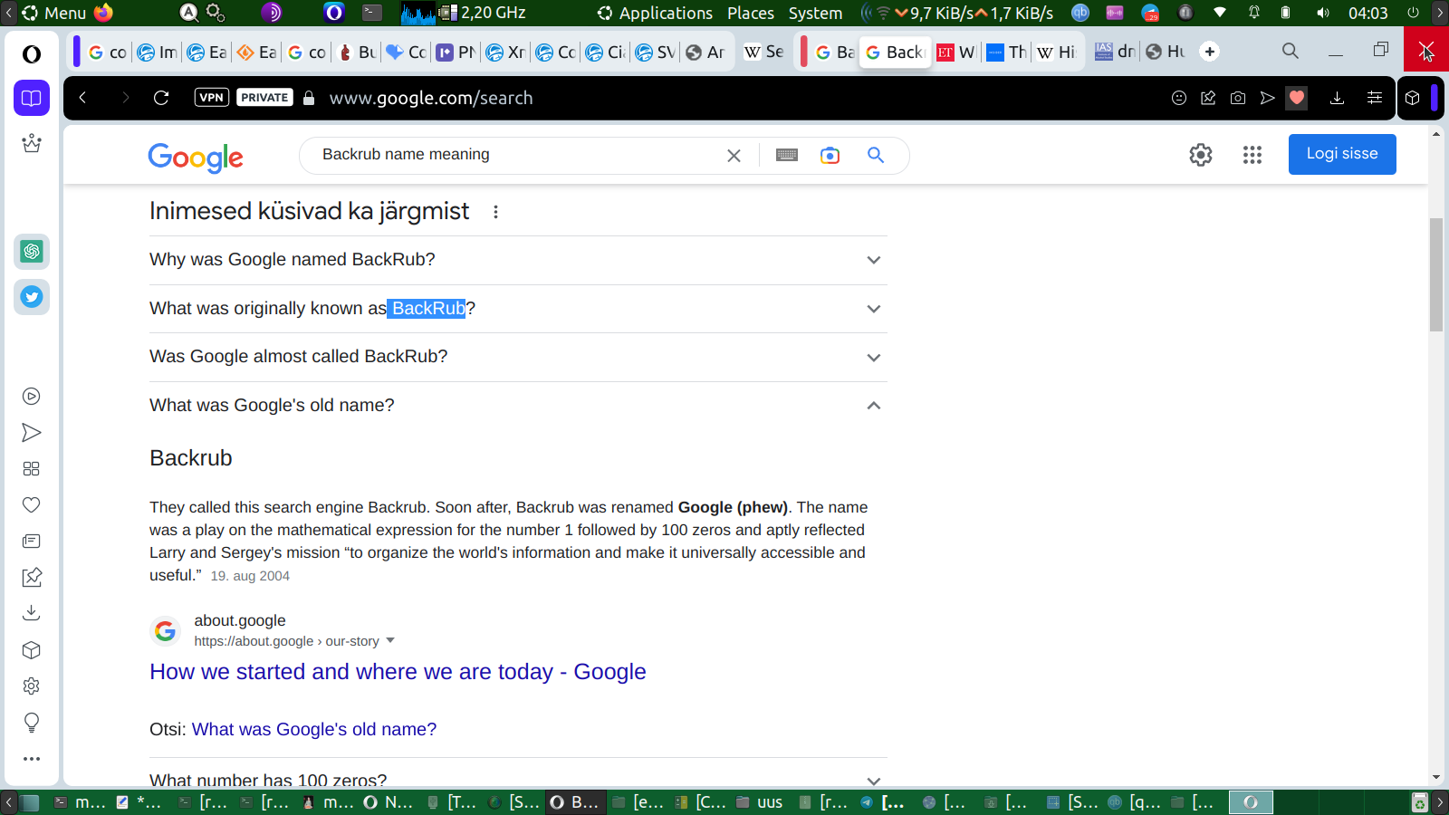Switch to the 'Th' tab
This screenshot has width=1449, height=815.
coord(1007,52)
